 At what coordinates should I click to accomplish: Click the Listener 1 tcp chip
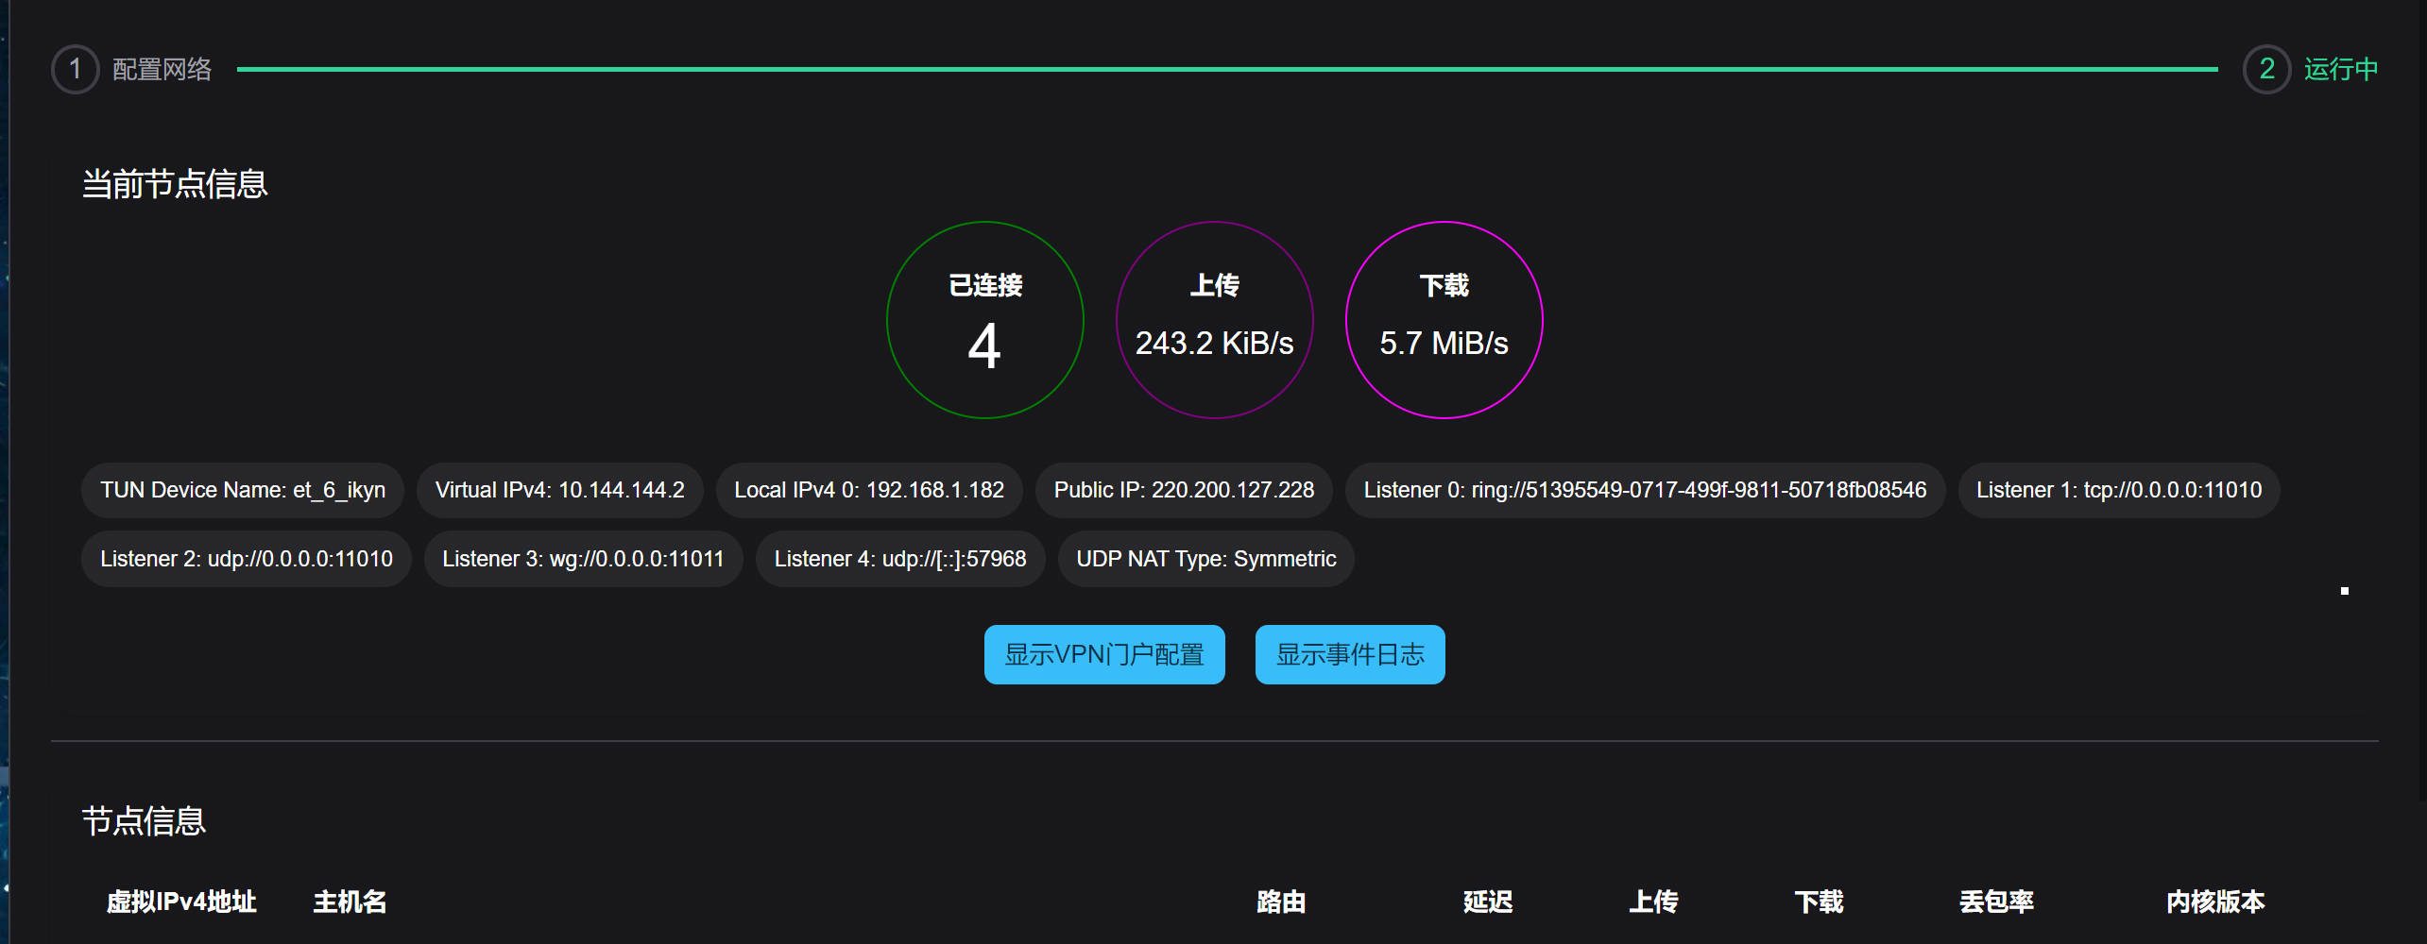2117,489
